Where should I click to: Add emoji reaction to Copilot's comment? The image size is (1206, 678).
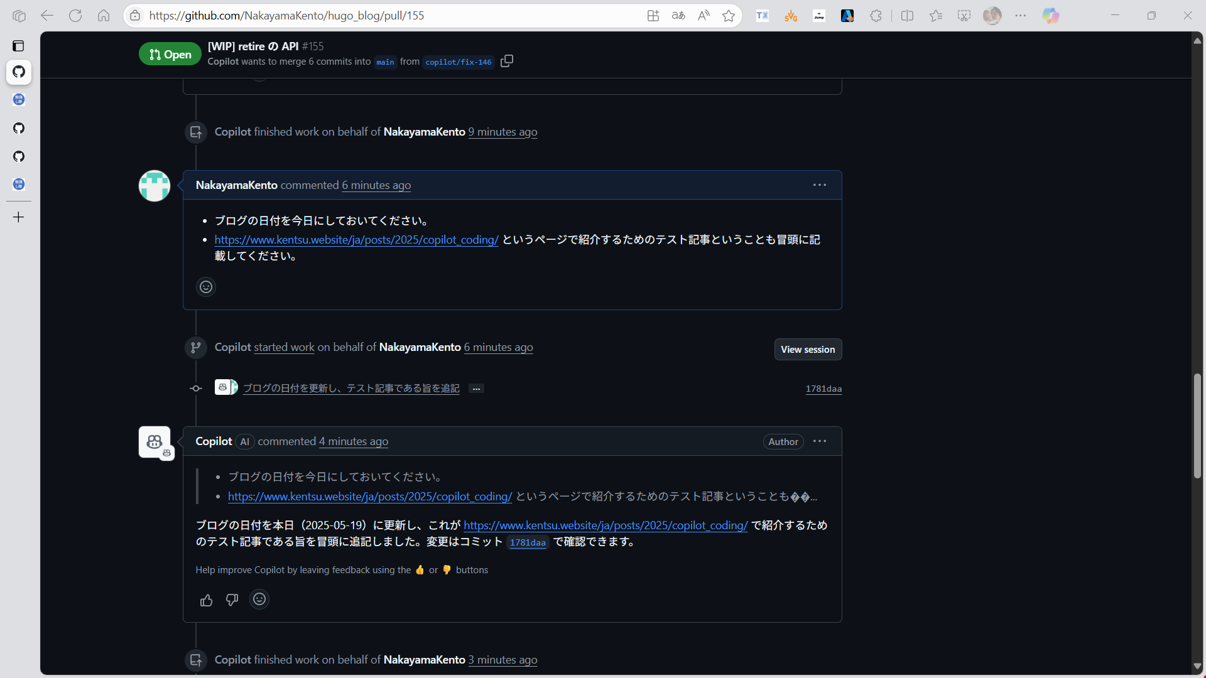click(259, 600)
